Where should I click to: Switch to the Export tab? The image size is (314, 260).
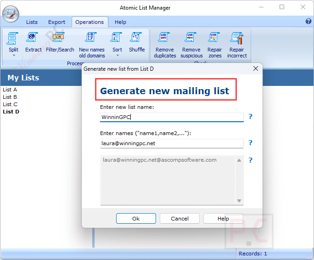[x=56, y=22]
